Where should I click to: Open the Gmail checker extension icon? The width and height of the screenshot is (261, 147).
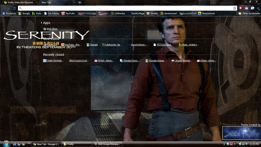click(246, 8)
